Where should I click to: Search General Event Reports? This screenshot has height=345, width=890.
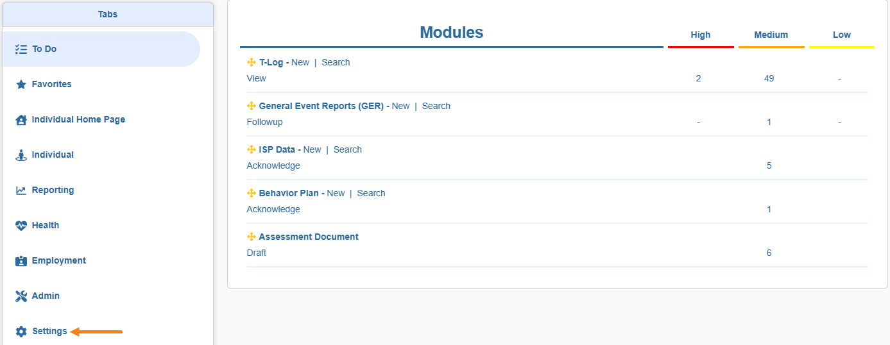[x=436, y=106]
